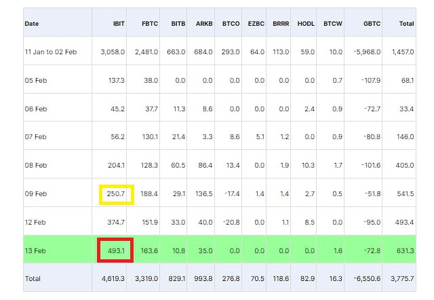
Task: Select FBTC value 188.4 on 09 Feb
Action: 149,193
